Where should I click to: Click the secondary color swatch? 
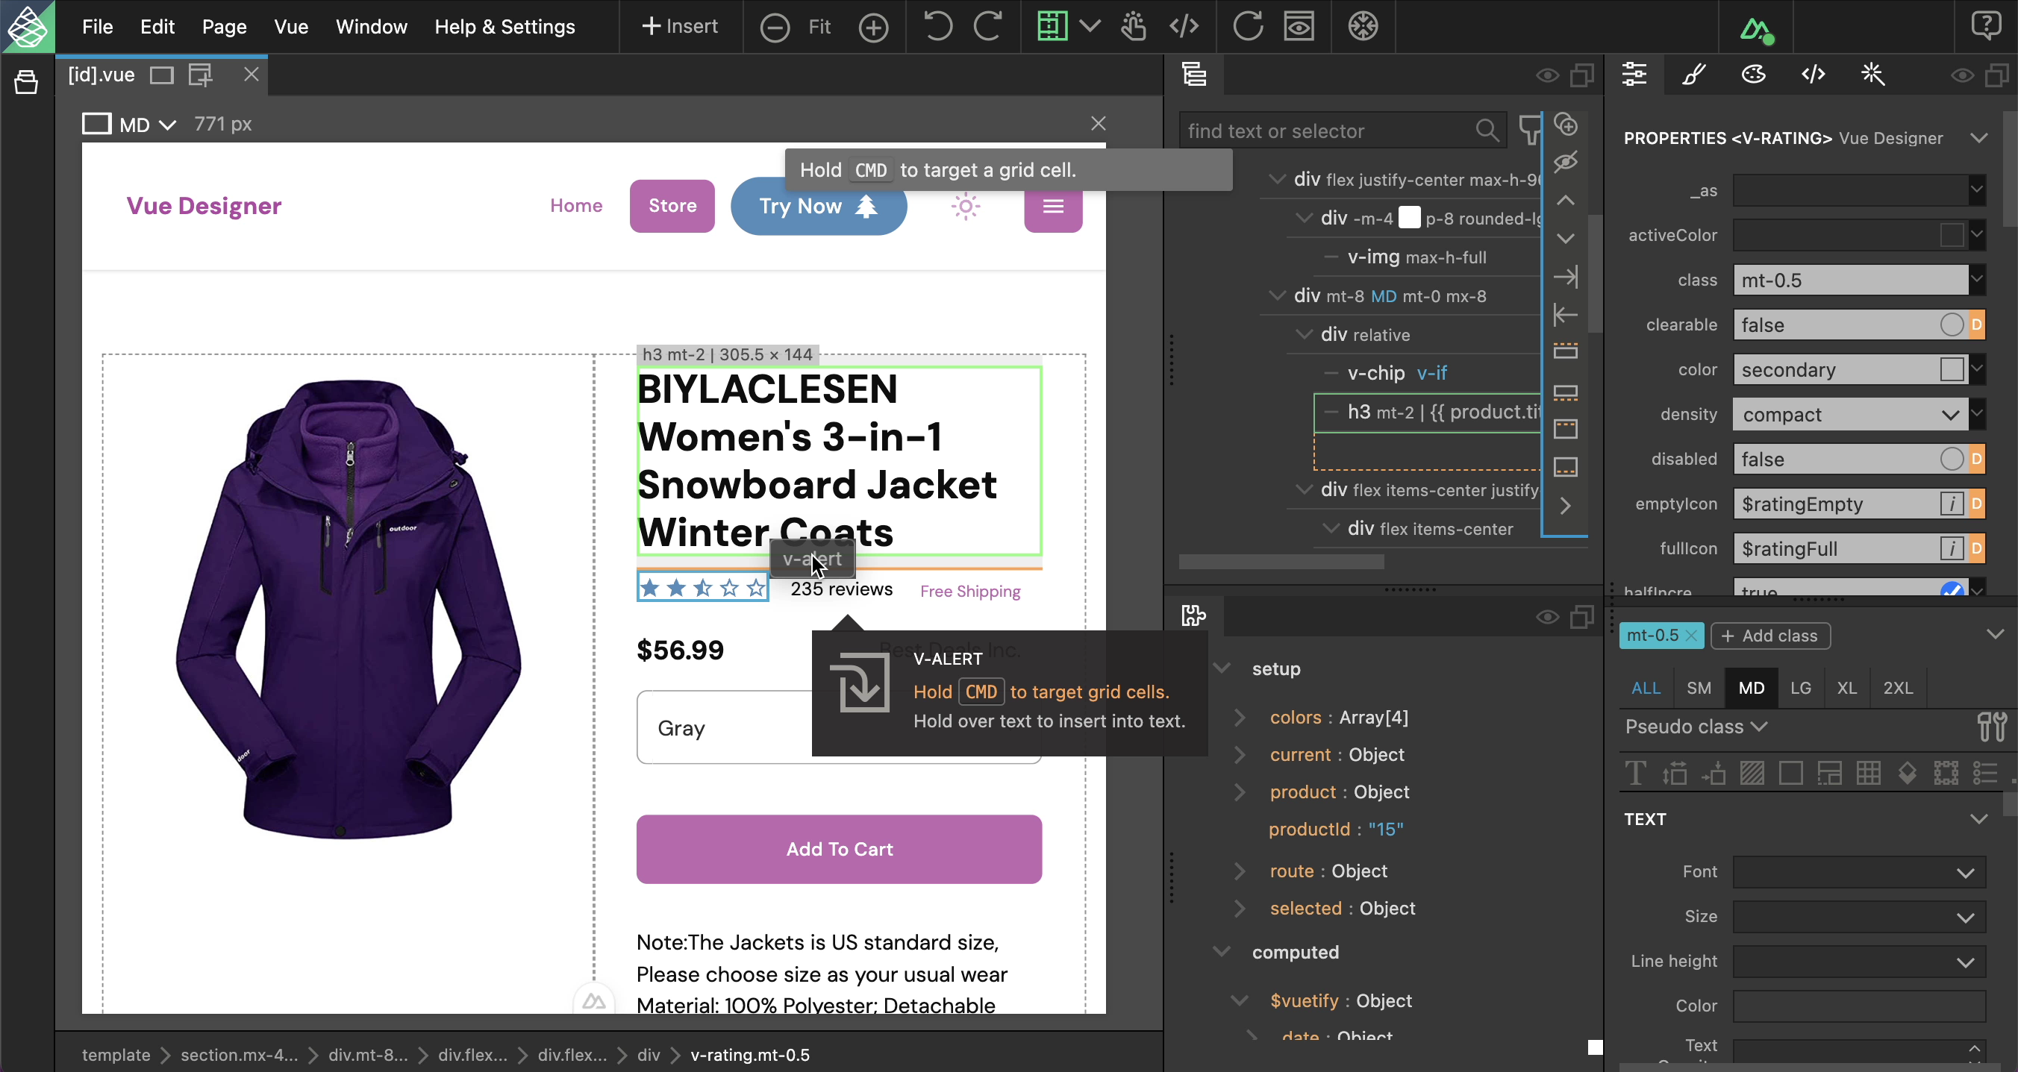click(1952, 369)
